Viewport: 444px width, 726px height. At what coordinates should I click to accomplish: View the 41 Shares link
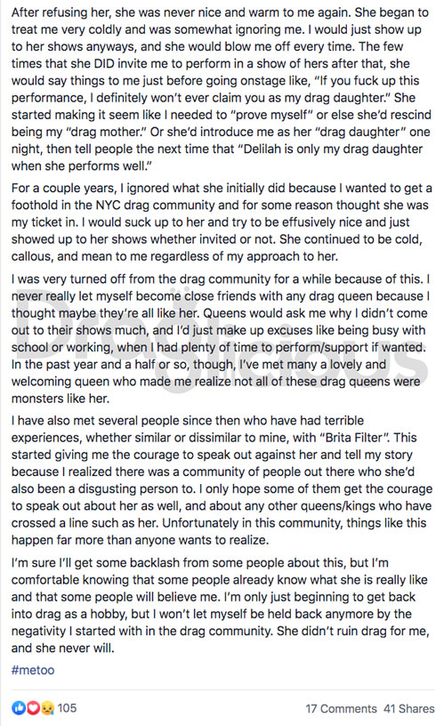click(409, 709)
